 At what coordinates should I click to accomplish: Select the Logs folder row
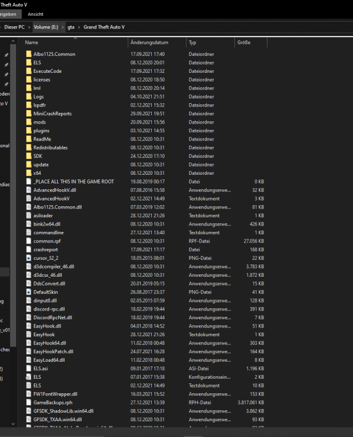(145, 97)
